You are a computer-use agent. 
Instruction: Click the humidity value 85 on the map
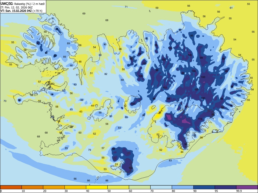pyautogui.click(x=66, y=148)
